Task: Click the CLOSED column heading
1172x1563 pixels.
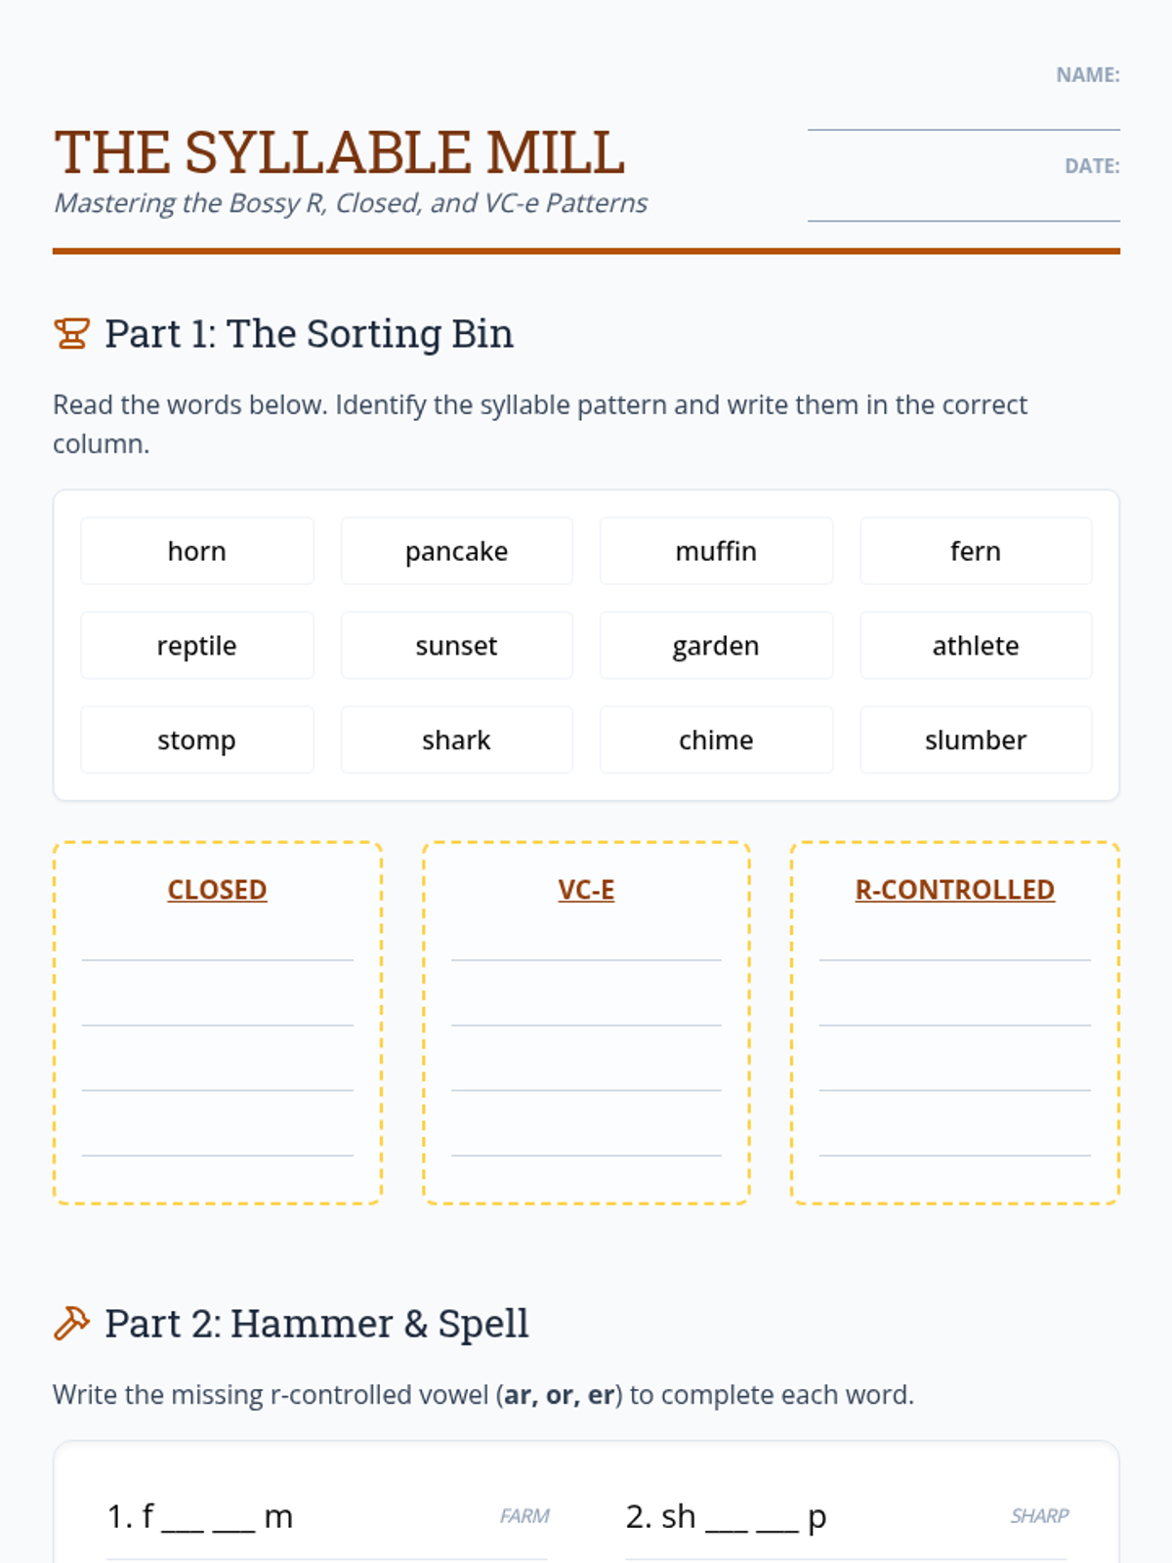Action: [217, 890]
